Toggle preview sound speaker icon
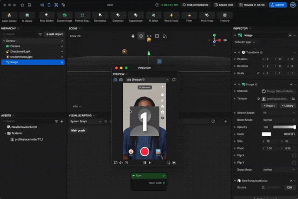298x199 pixels. 121,163
